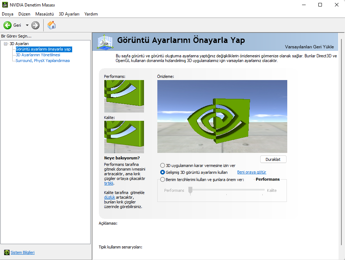Screen dimensions: 345x260
Task: Click the Duraklat button
Action: (273, 159)
